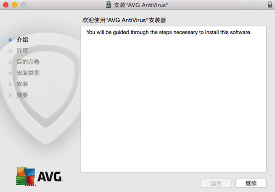Select the 安装类型 step in sidebar
Viewport: 275px width, 192px height.
point(28,73)
